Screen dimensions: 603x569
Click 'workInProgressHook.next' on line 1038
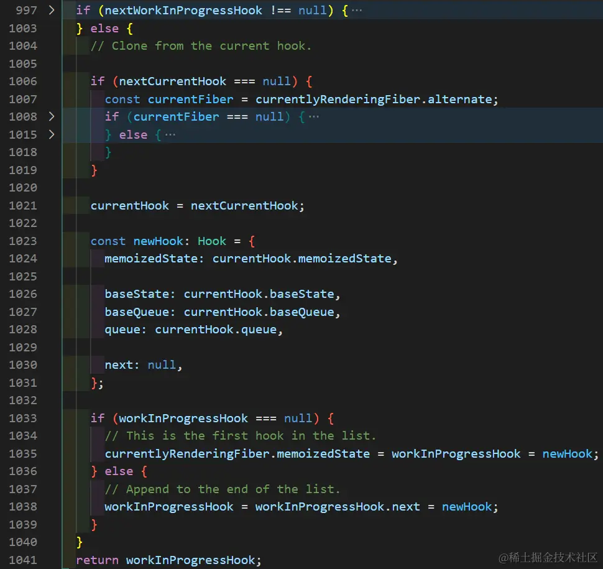[x=338, y=507]
